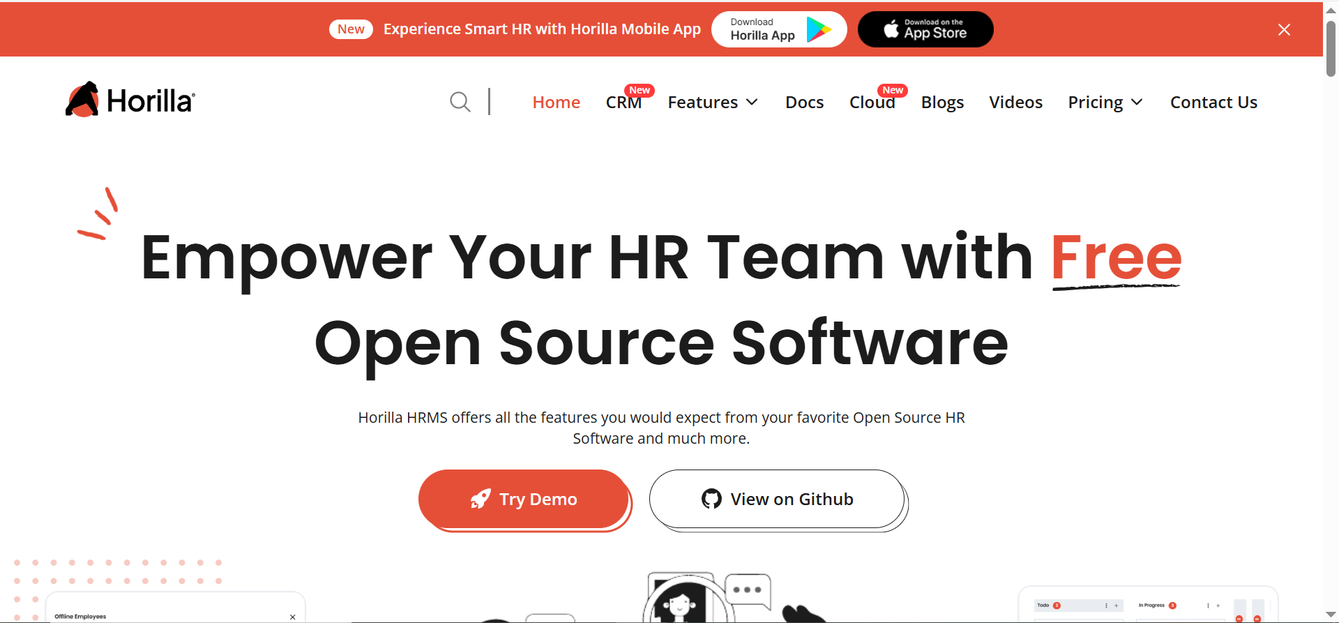Open the Blogs page from navigation
Image resolution: width=1339 pixels, height=623 pixels.
click(x=942, y=103)
